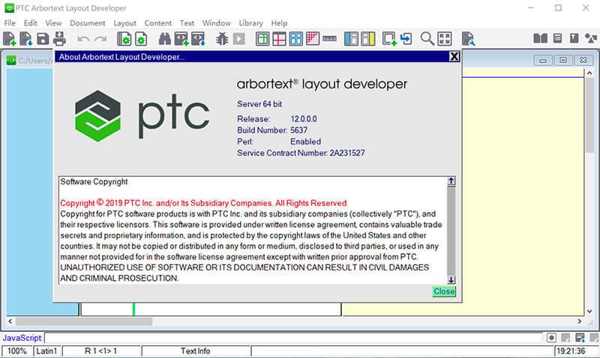Click the Print icon in the toolbar
Viewport: 600px width, 358px height.
(59, 39)
